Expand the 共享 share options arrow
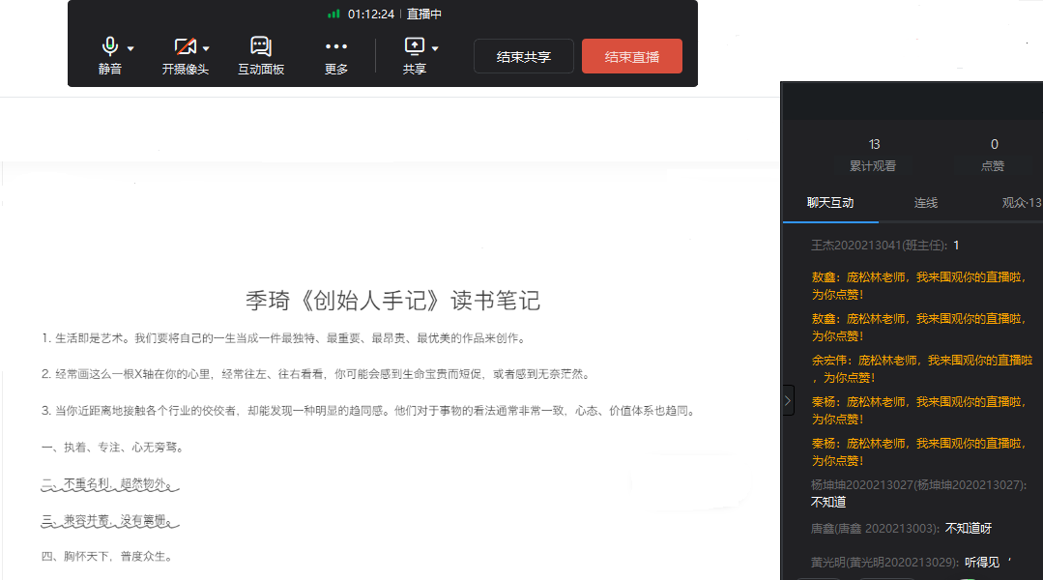The width and height of the screenshot is (1043, 580). (435, 48)
